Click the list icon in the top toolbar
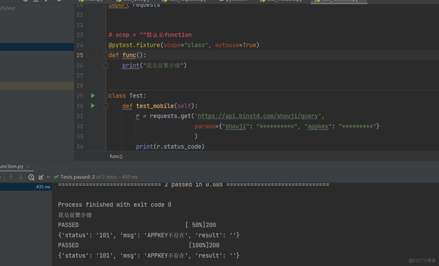439x266 pixels. tap(36, 1)
